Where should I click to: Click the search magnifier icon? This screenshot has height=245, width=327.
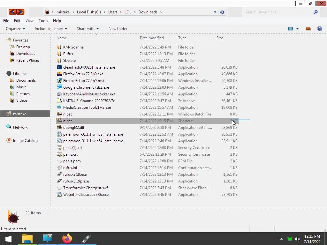[316, 12]
